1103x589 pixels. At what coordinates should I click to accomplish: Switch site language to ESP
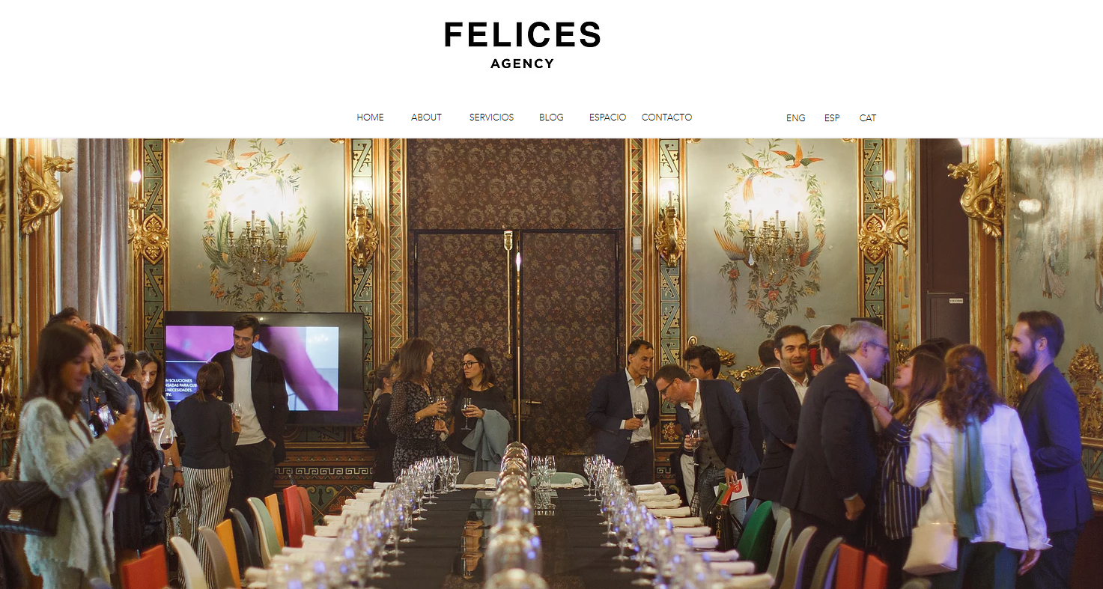(x=832, y=118)
